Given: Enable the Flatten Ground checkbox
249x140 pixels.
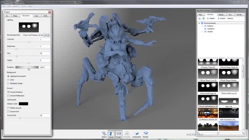Looking at the screenshot, I should point(8,108).
